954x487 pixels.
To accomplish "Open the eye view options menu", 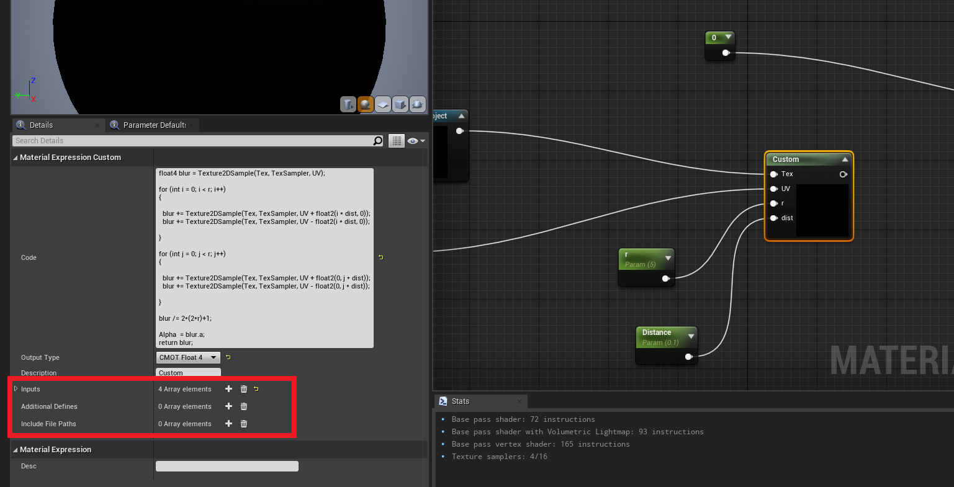I will coord(416,141).
